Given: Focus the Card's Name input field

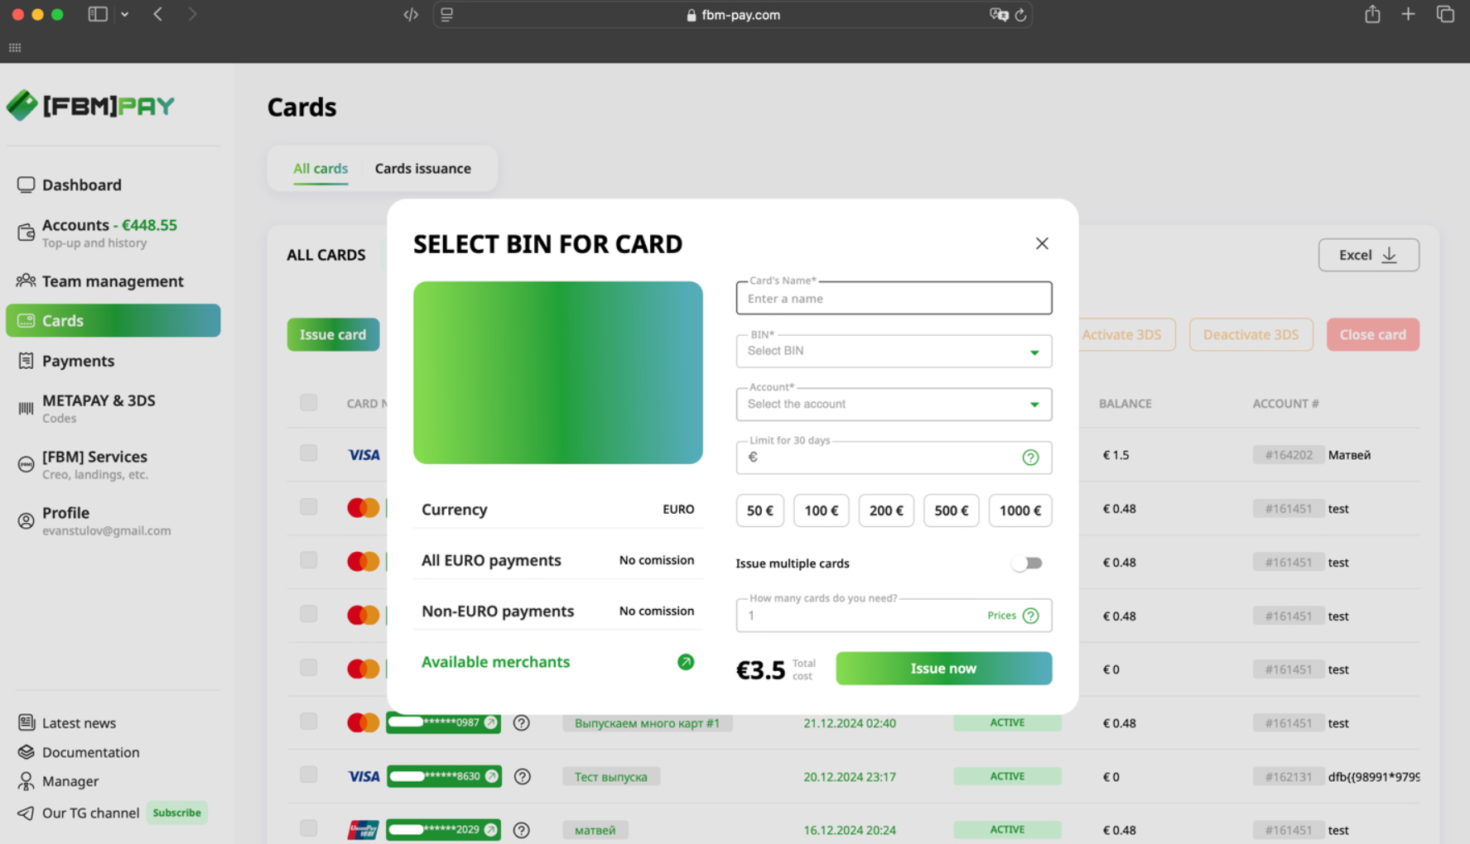Looking at the screenshot, I should (x=894, y=299).
